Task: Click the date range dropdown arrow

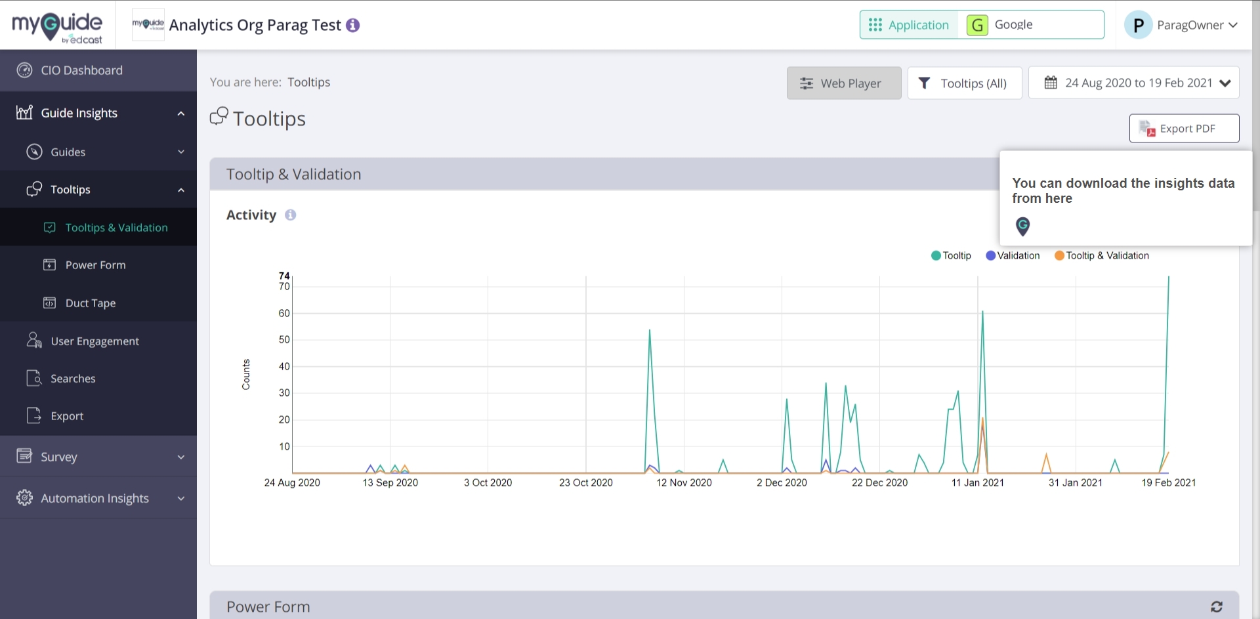Action: pos(1225,83)
